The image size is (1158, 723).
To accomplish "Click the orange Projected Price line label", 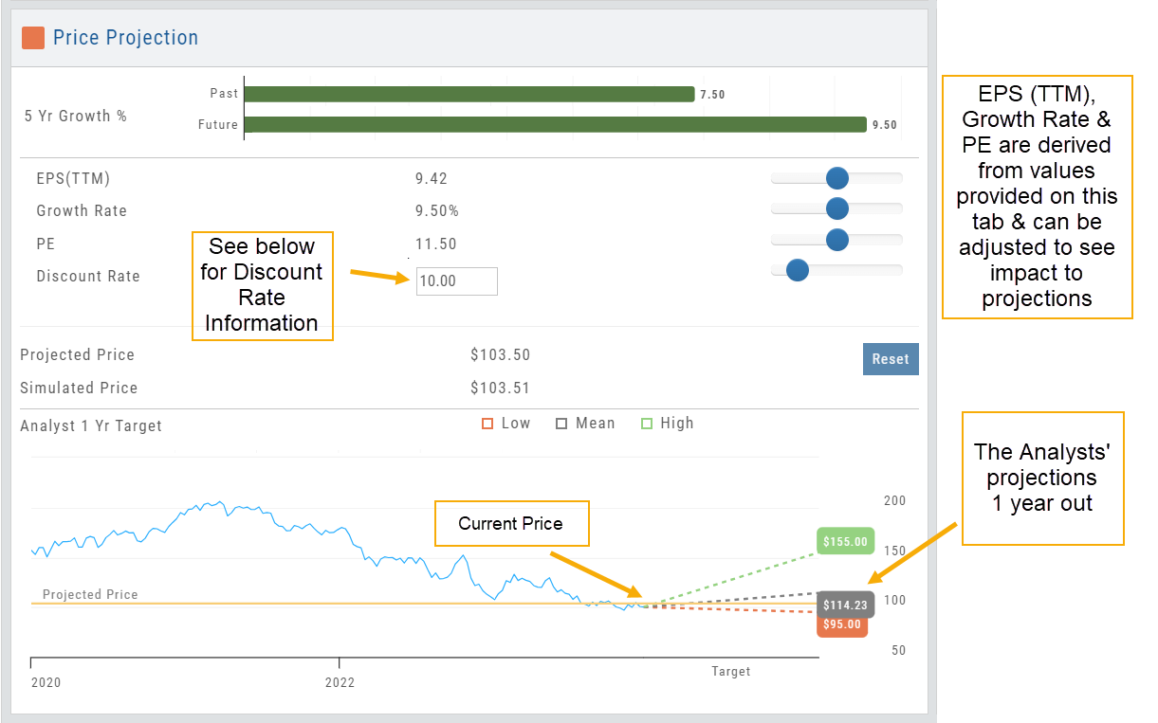I will click(x=90, y=595).
